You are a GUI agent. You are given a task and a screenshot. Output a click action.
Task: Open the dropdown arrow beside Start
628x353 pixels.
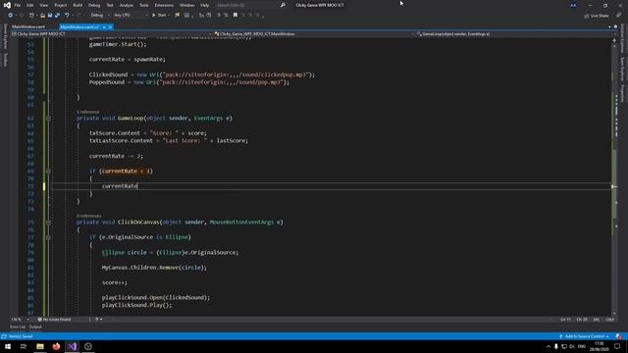click(x=169, y=16)
